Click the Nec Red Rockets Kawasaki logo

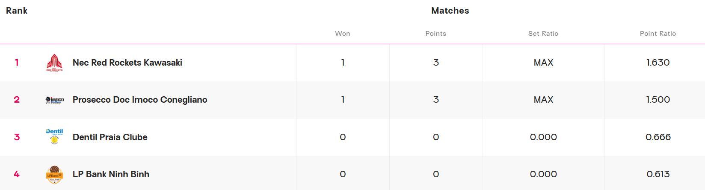[54, 63]
